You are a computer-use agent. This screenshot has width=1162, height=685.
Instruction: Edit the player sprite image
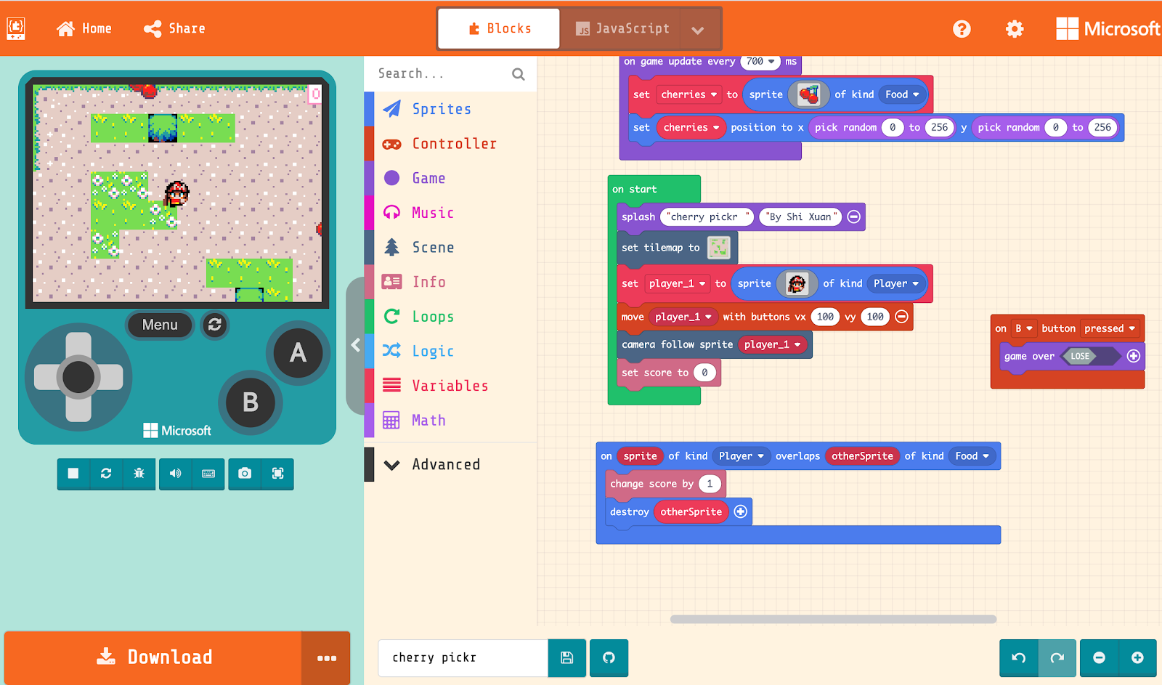[x=797, y=283]
